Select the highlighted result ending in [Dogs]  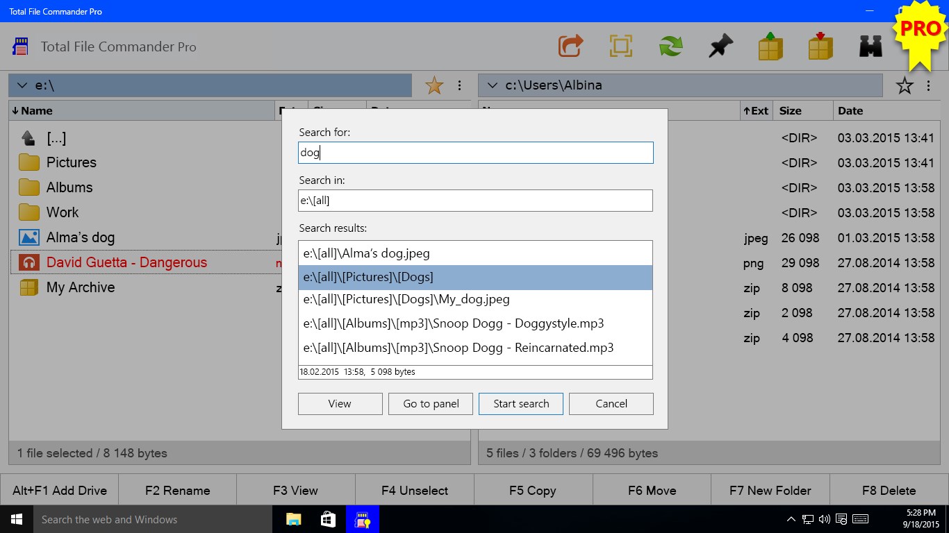click(x=476, y=277)
